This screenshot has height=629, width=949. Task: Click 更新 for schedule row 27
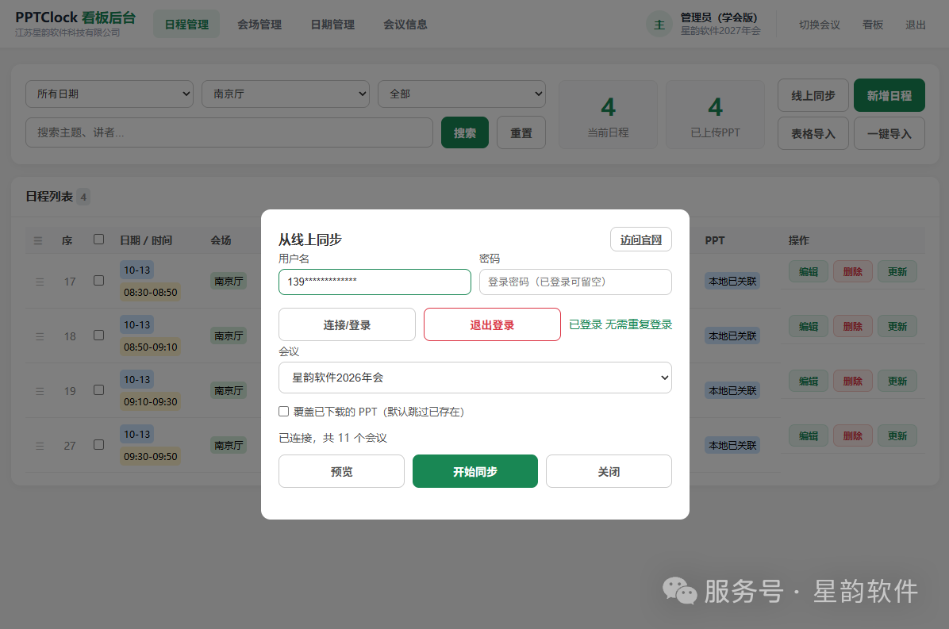(x=897, y=435)
